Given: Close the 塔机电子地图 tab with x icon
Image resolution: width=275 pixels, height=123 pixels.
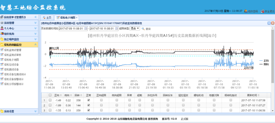Looking at the screenshot, I should [x=77, y=17].
